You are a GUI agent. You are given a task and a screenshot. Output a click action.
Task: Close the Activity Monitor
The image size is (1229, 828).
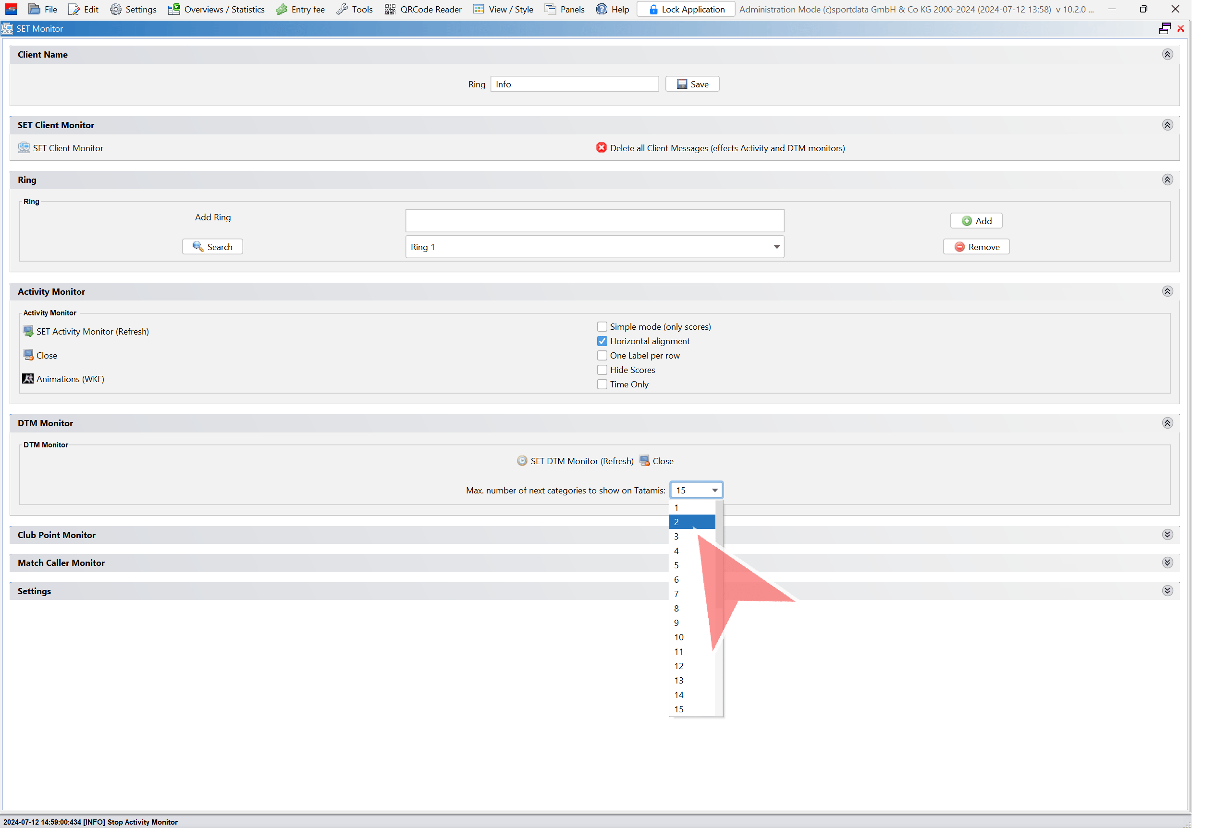pos(40,355)
